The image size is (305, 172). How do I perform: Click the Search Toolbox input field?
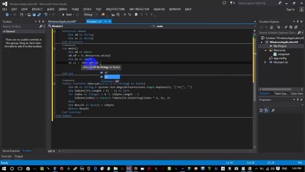(x=20, y=26)
